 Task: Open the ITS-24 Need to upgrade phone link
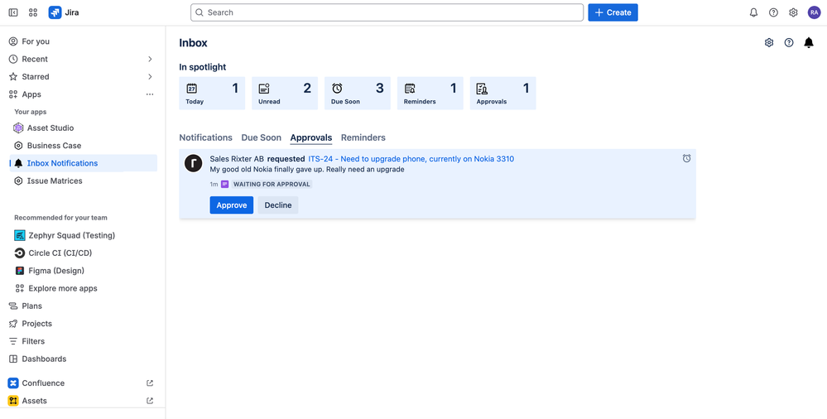pos(411,159)
